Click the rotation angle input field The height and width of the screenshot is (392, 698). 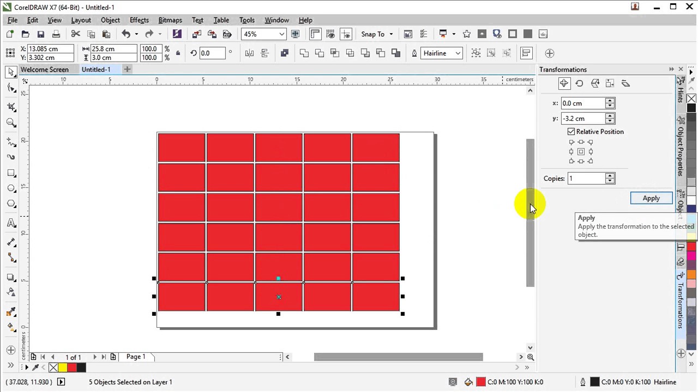pos(212,53)
